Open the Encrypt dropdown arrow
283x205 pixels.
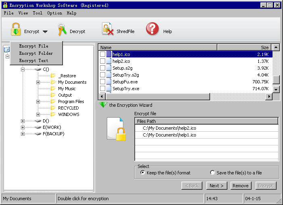(45, 32)
